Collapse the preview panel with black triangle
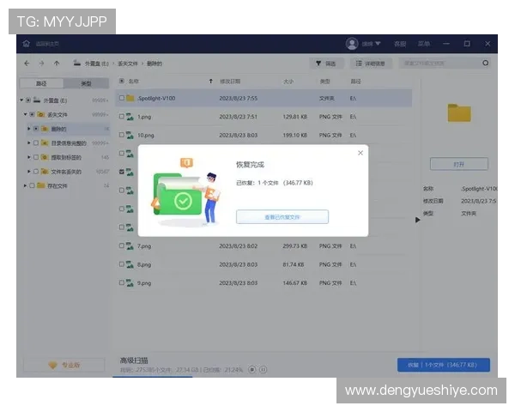This screenshot has height=412, width=515. pos(417,220)
